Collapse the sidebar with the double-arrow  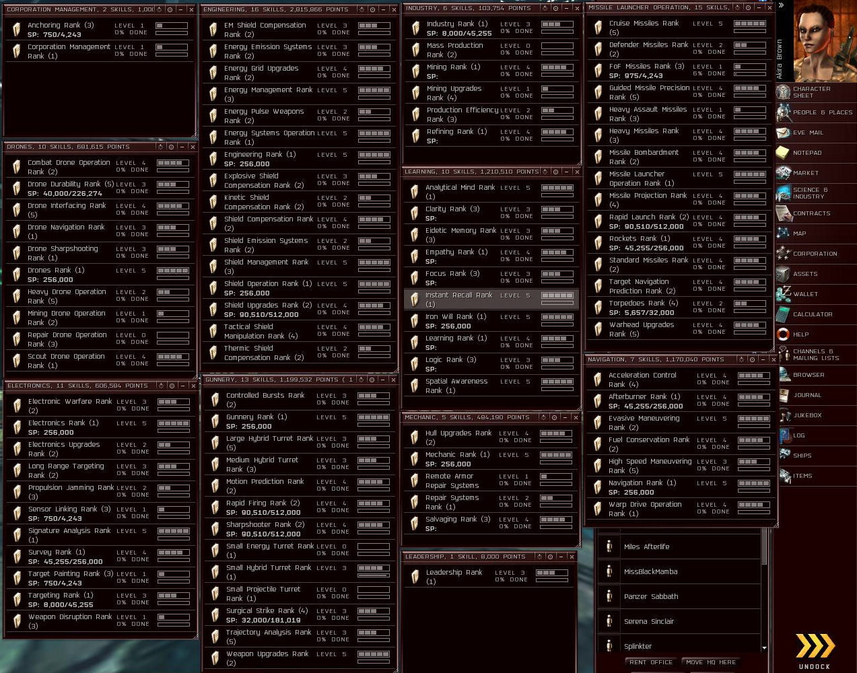(x=781, y=5)
